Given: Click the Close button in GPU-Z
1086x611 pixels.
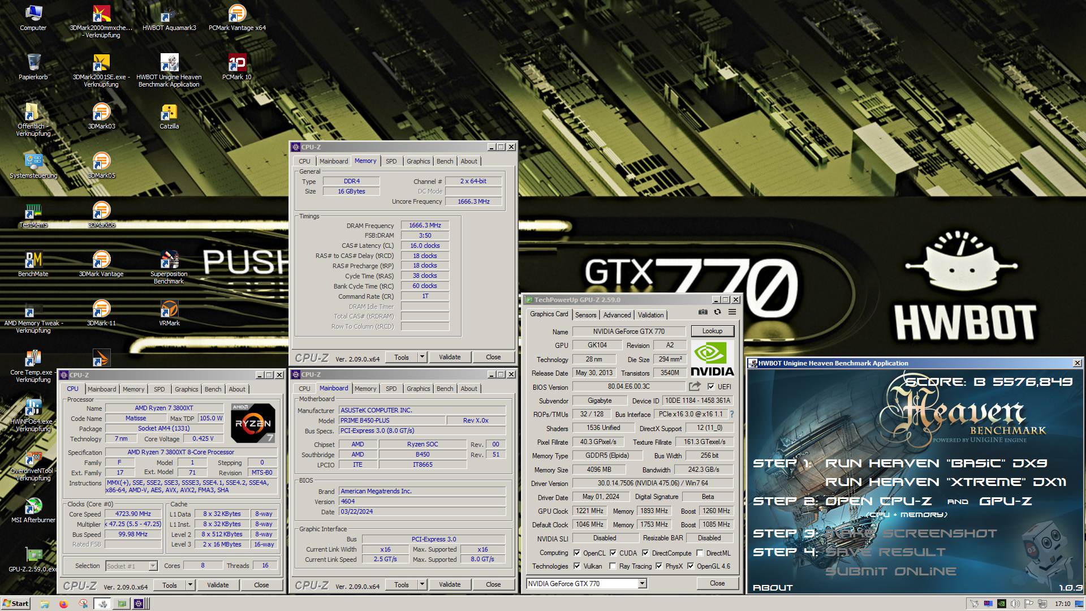Looking at the screenshot, I should 717,583.
